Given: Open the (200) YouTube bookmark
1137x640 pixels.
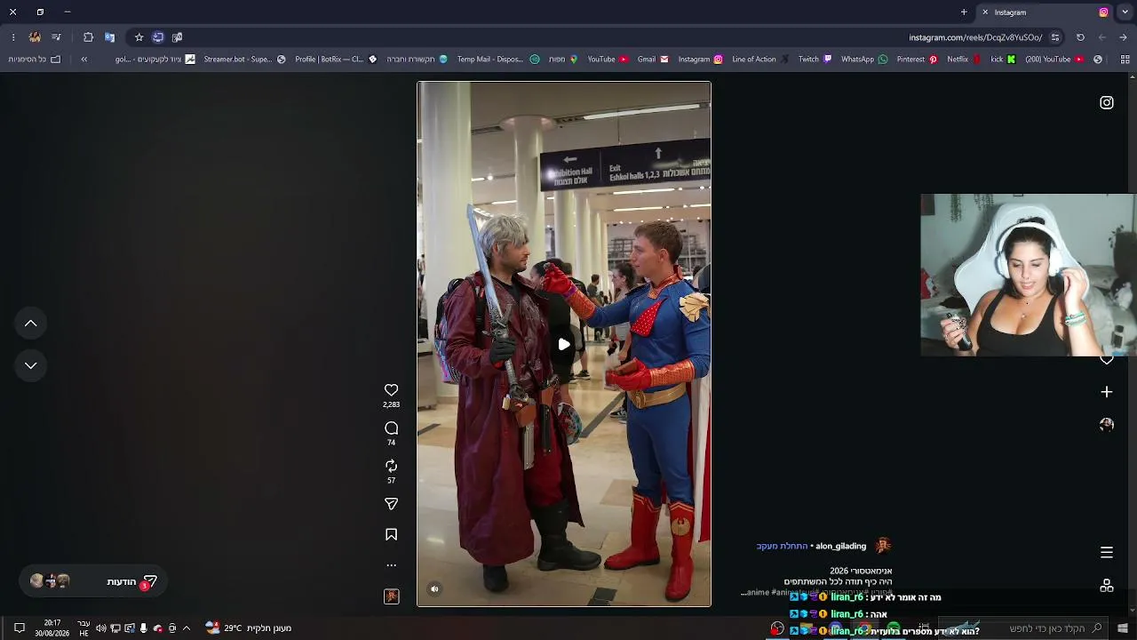Looking at the screenshot, I should pyautogui.click(x=1054, y=60).
